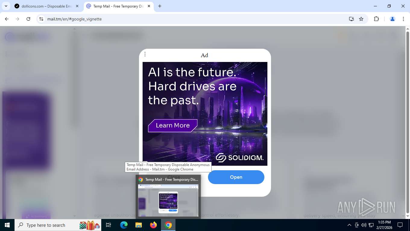This screenshot has width=410, height=231.
Task: Click the Solidigm logo in the ad
Action: pos(240,158)
